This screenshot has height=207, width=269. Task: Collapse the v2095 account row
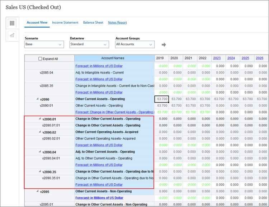pyautogui.click(x=37, y=191)
